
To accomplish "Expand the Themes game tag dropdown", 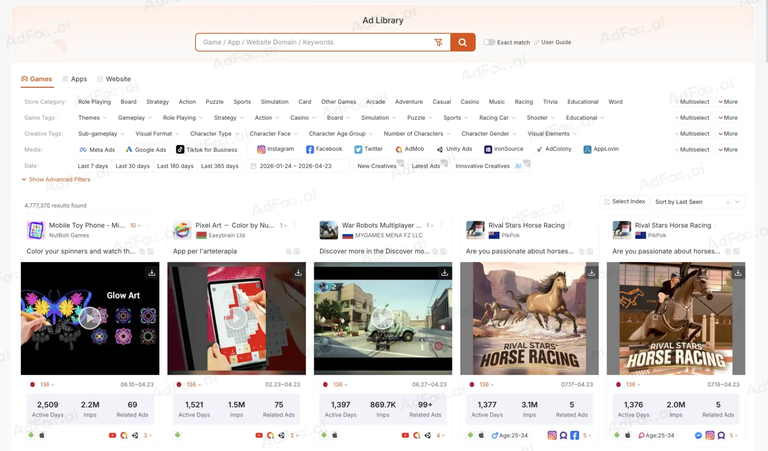I will (92, 117).
